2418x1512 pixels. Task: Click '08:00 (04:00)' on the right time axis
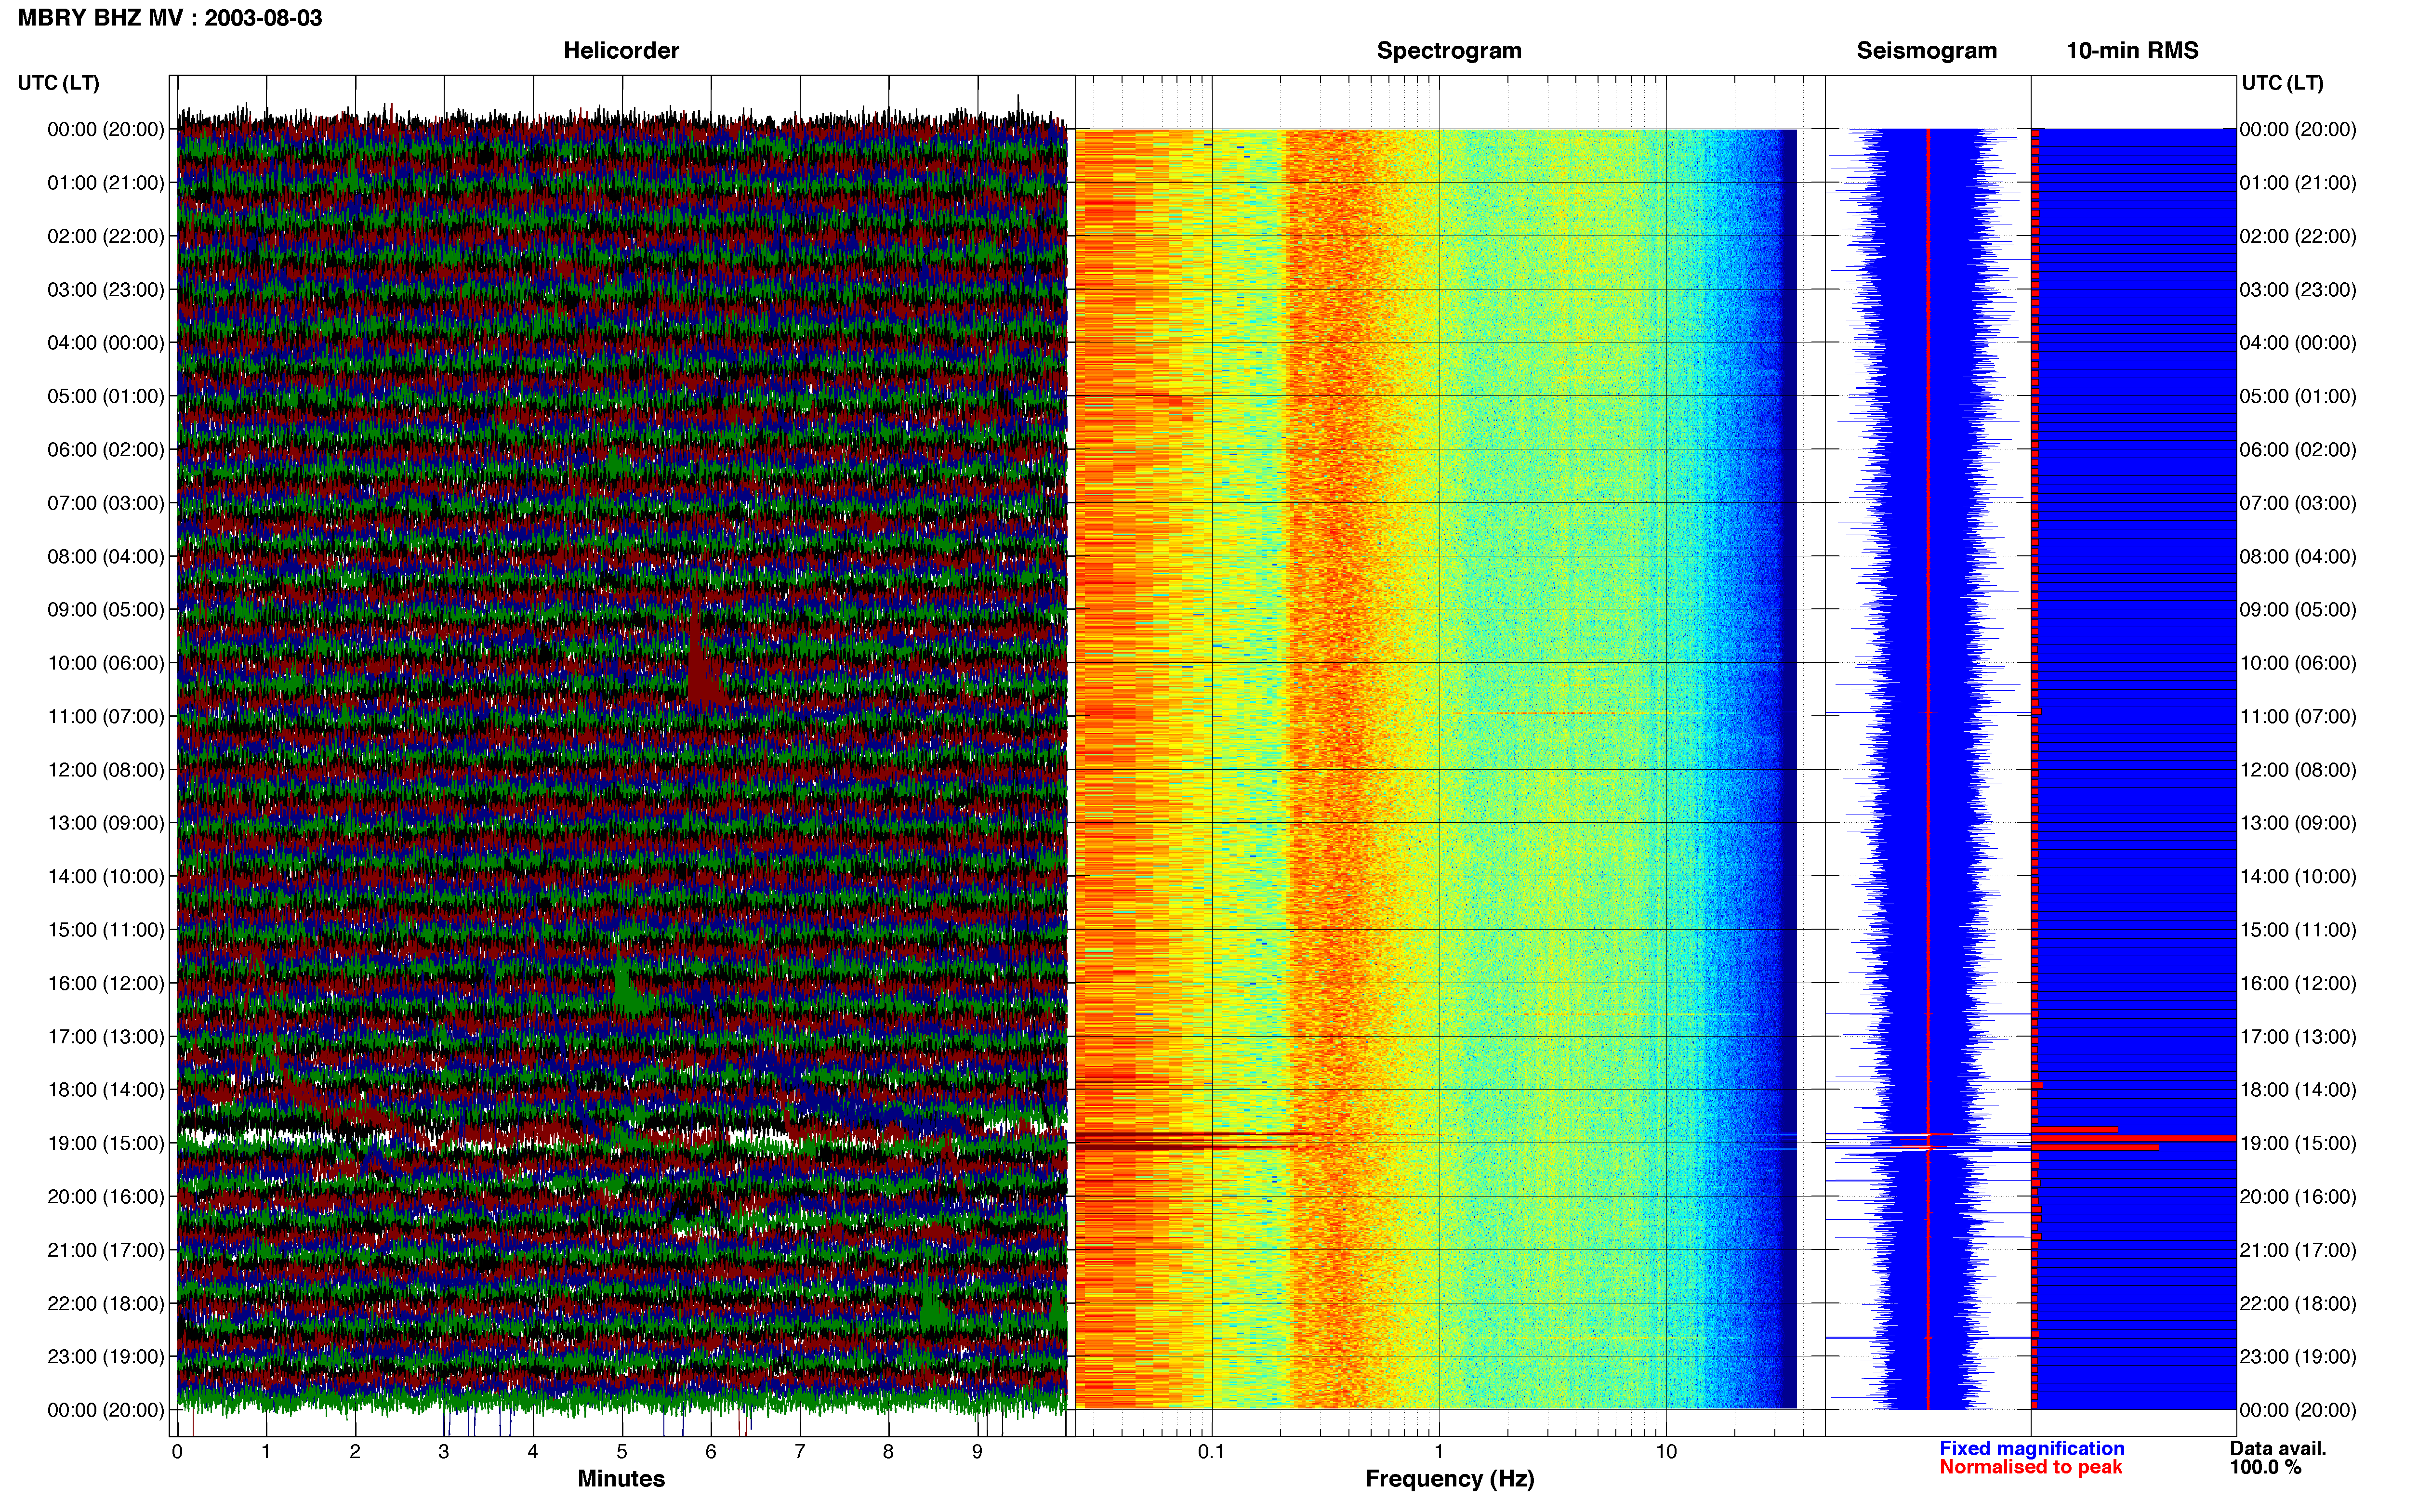(x=2298, y=556)
